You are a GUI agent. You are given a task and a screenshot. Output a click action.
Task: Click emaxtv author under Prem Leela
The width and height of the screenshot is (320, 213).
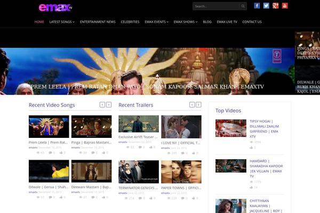point(33,148)
